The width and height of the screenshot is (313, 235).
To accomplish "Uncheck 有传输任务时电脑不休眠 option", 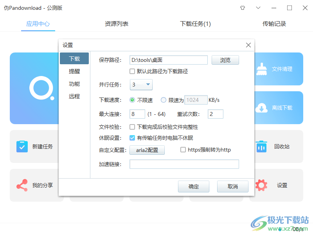I will click(x=132, y=137).
